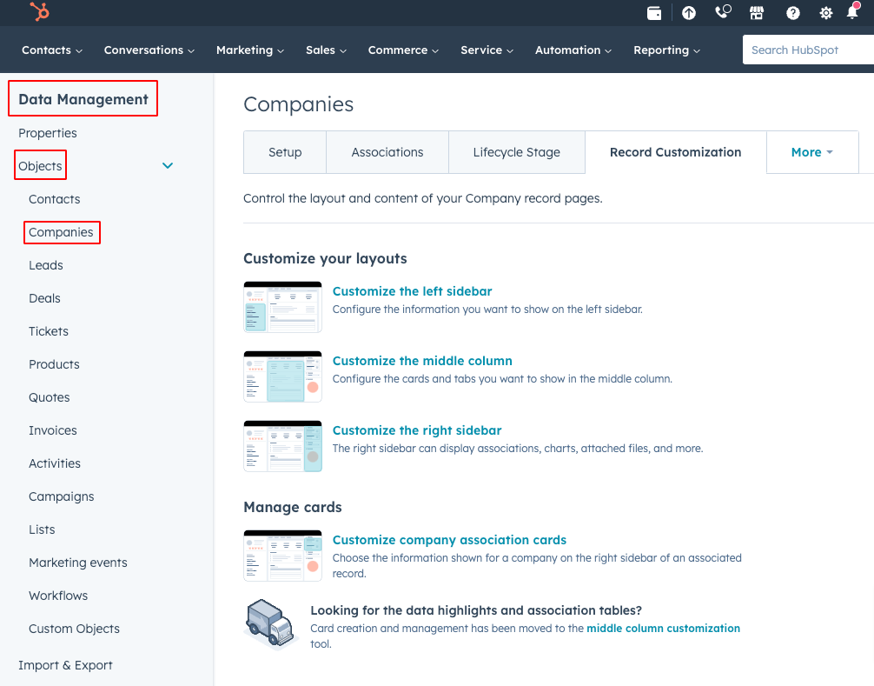Open the Service navigation dropdown

487,50
